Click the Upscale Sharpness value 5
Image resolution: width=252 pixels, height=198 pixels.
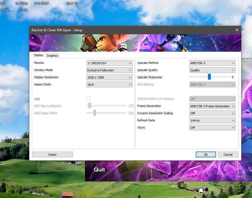[x=233, y=77]
